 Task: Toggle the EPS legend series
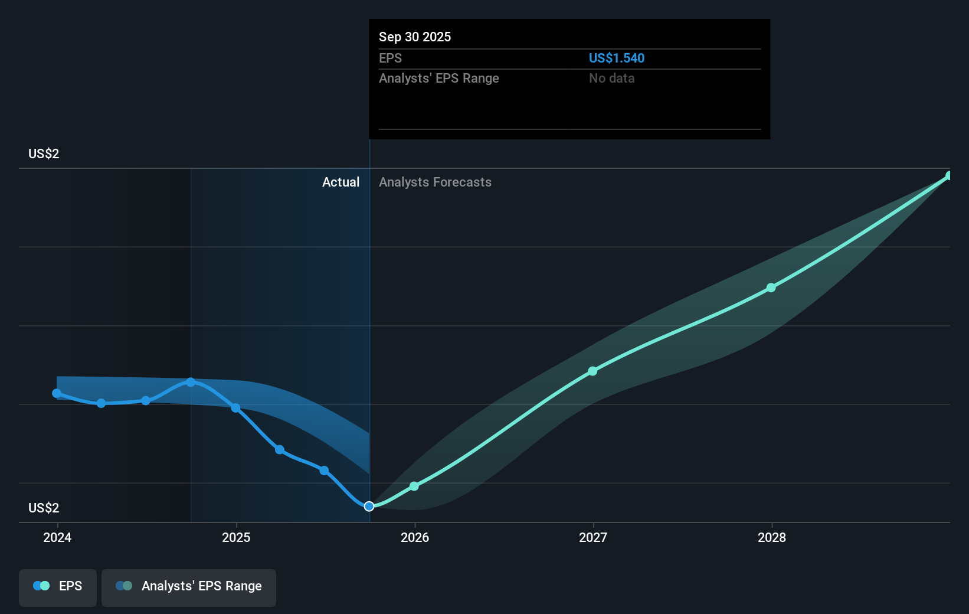pos(58,587)
